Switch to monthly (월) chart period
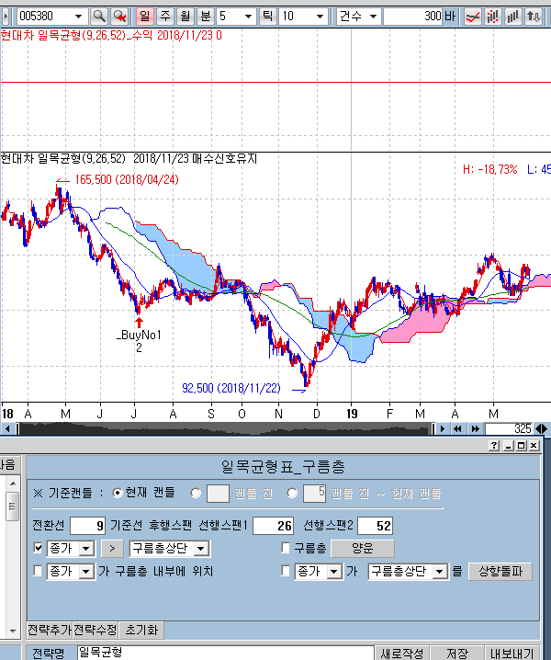Screen dimensions: 551x660 185,17
